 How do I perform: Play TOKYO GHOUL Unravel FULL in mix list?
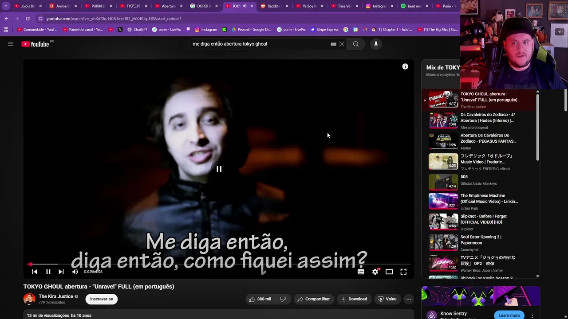pyautogui.click(x=478, y=100)
